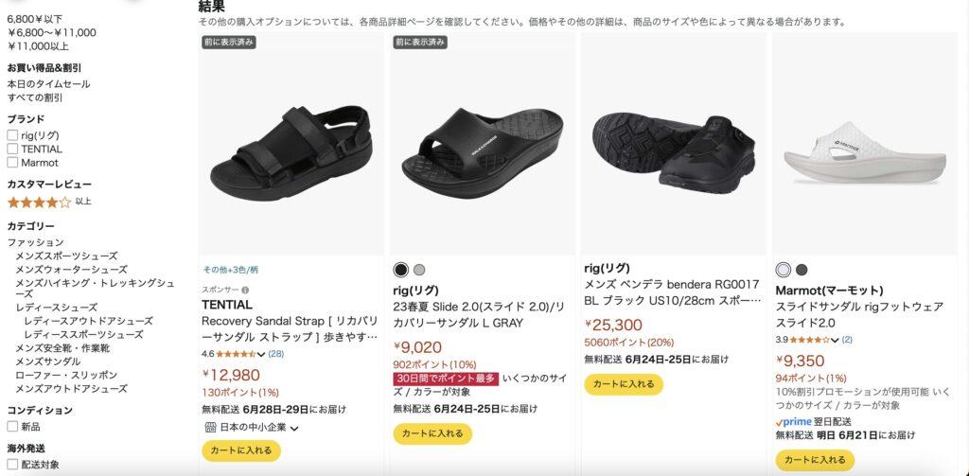Select レディースアウトドアシューズ category
This screenshot has height=476, width=969.
[x=88, y=321]
